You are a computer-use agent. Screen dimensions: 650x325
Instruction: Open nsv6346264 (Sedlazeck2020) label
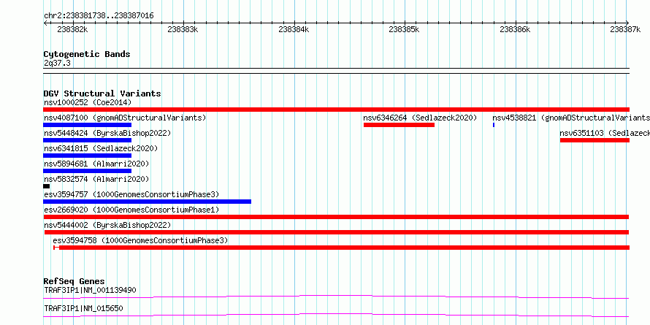[x=421, y=118]
